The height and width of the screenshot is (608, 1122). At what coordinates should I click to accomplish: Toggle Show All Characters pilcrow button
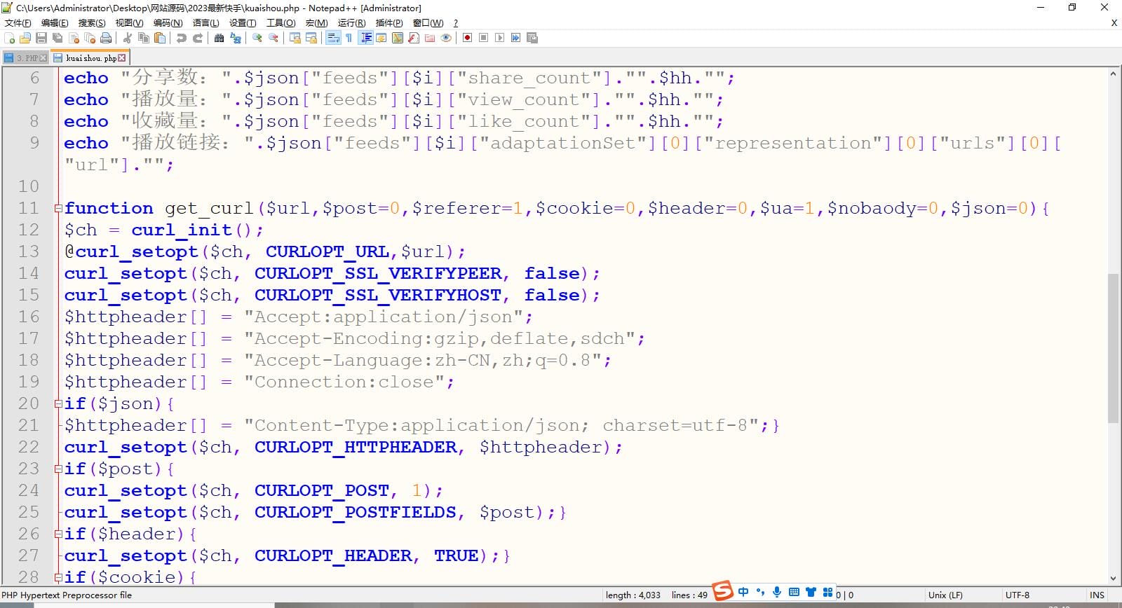349,38
